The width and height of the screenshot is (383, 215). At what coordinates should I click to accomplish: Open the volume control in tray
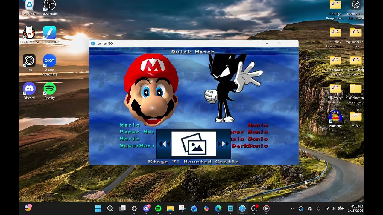[x=333, y=208]
